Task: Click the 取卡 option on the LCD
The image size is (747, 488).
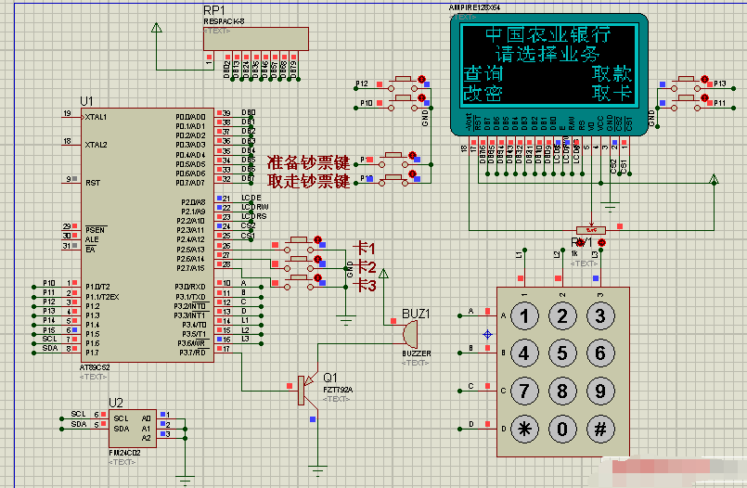Action: click(x=612, y=93)
